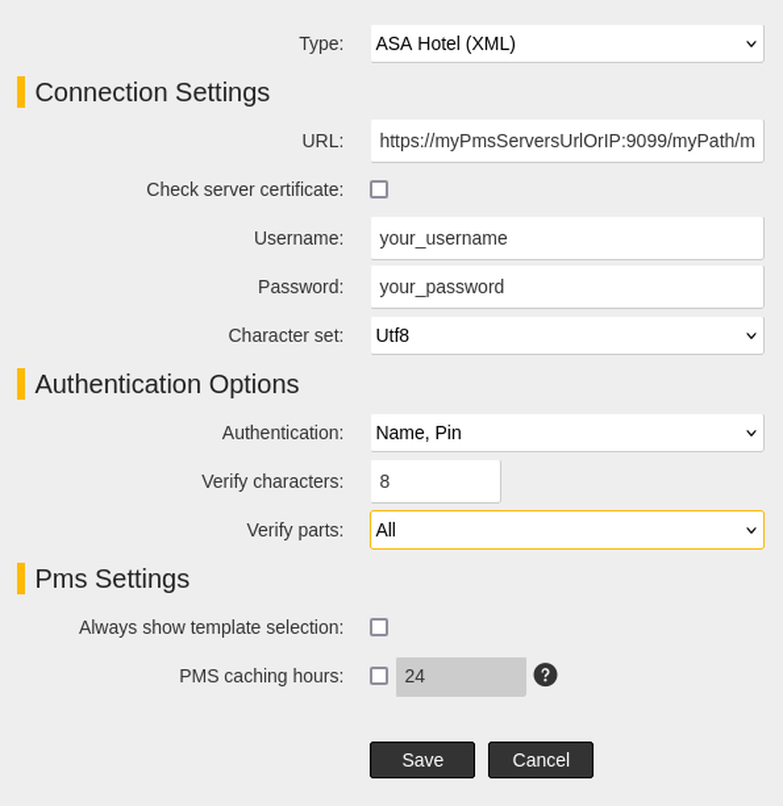Expand the Verify parts dropdown
Image resolution: width=783 pixels, height=806 pixels.
point(567,530)
